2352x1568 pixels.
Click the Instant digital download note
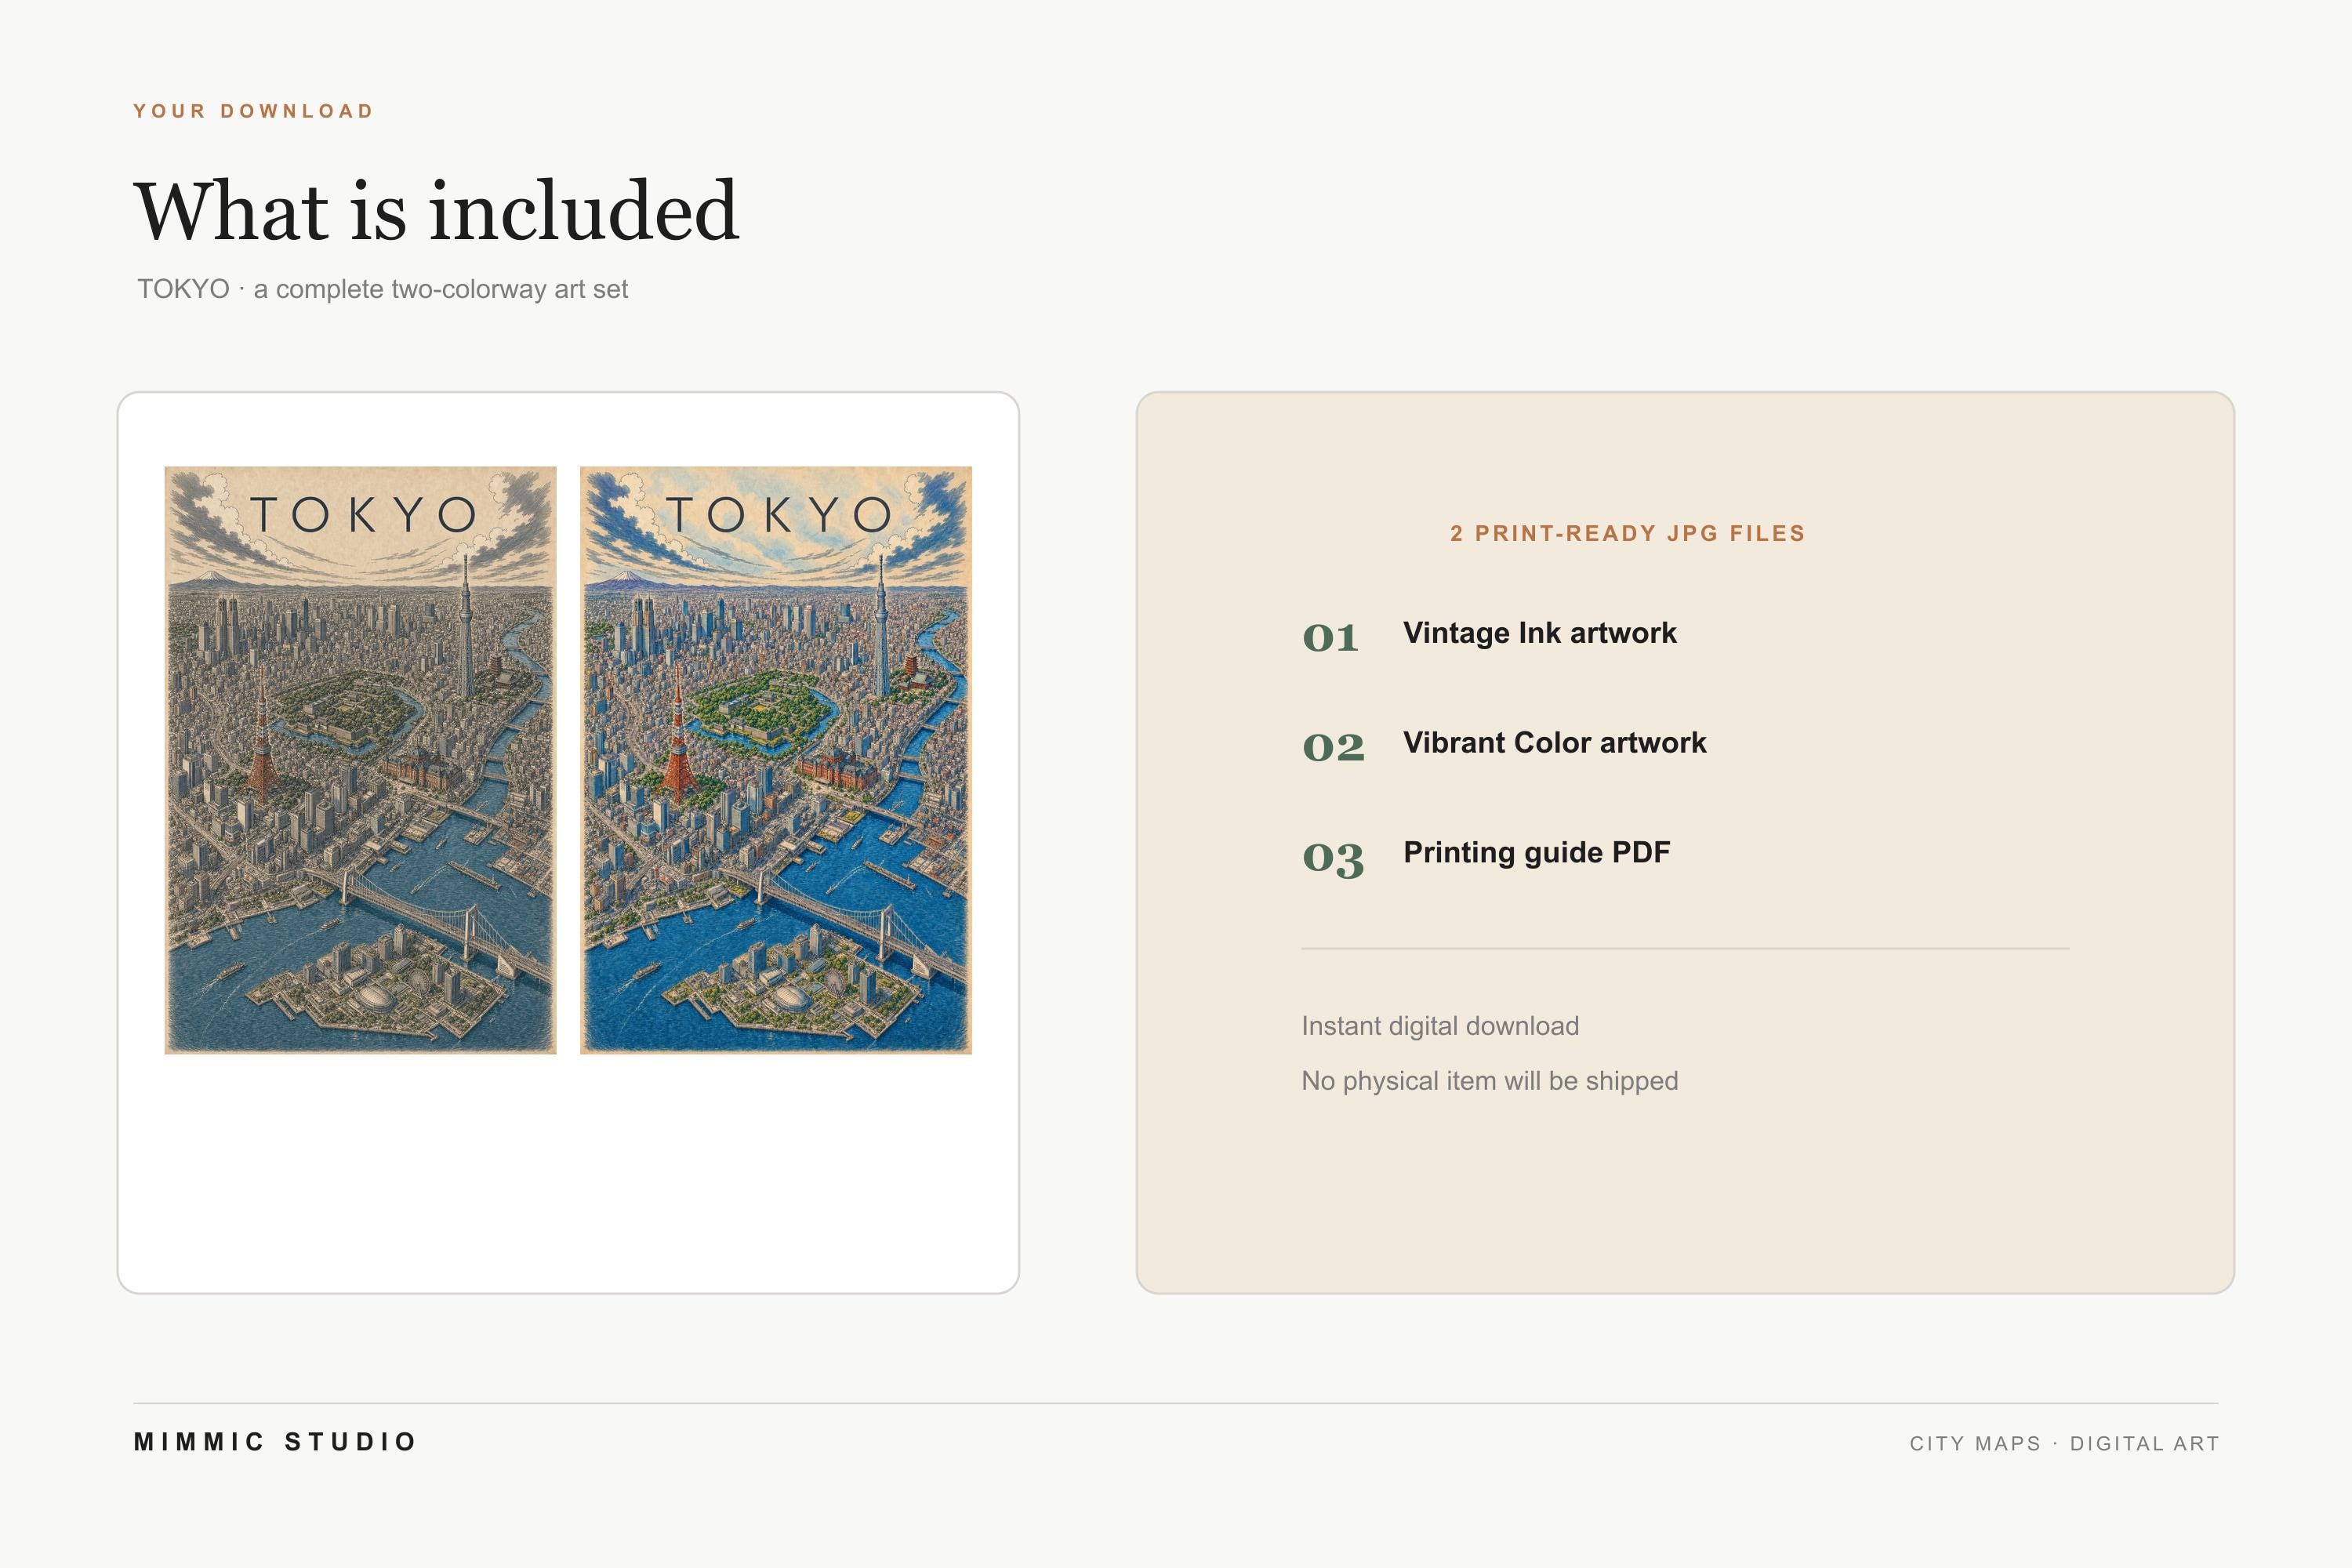click(1440, 1026)
